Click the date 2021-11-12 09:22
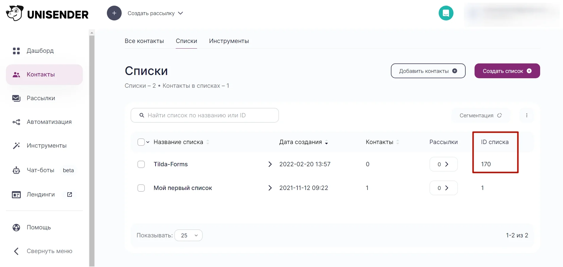 [304, 188]
